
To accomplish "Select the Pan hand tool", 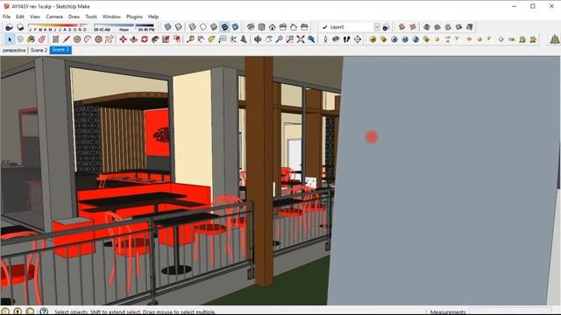I will tap(268, 39).
